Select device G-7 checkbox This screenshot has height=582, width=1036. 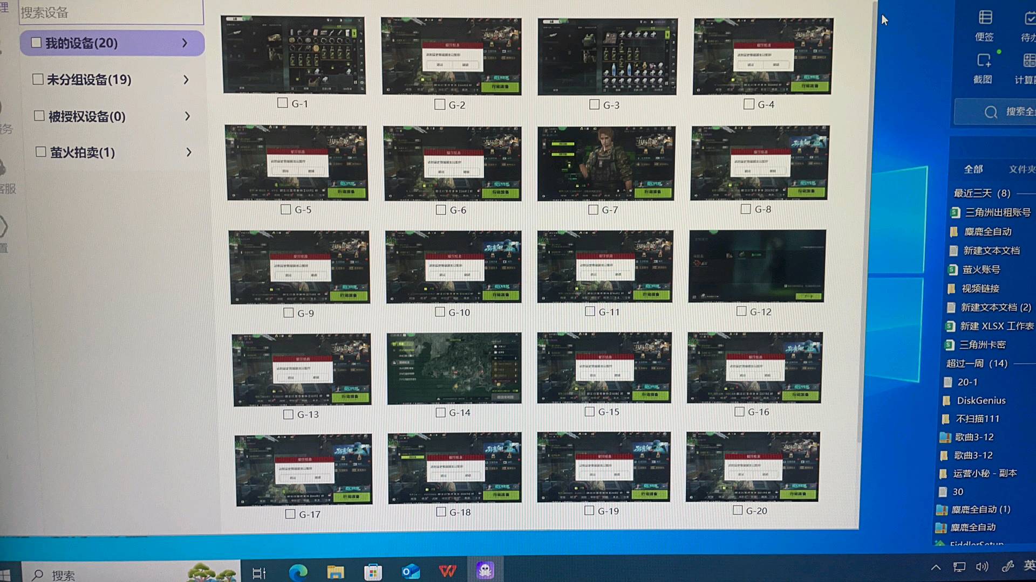coord(593,210)
